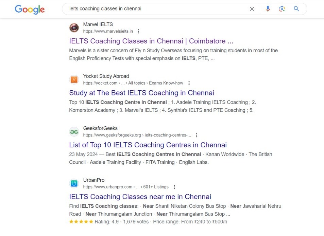Start voice search with microphone icon
Screen dimensions: 324x236
[x=268, y=9]
